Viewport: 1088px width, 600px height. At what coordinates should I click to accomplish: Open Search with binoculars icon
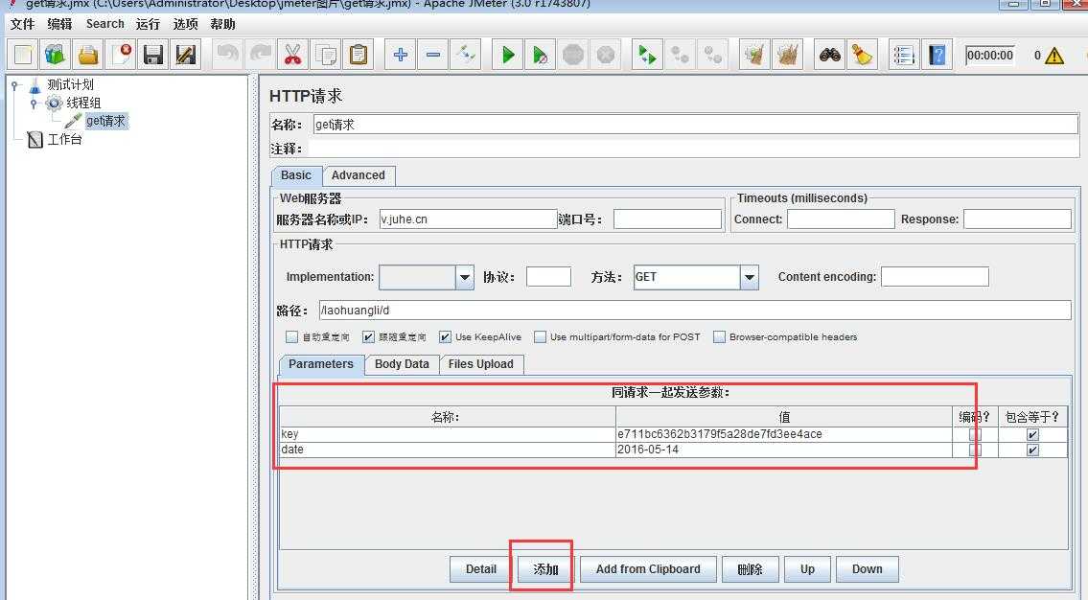click(x=830, y=55)
